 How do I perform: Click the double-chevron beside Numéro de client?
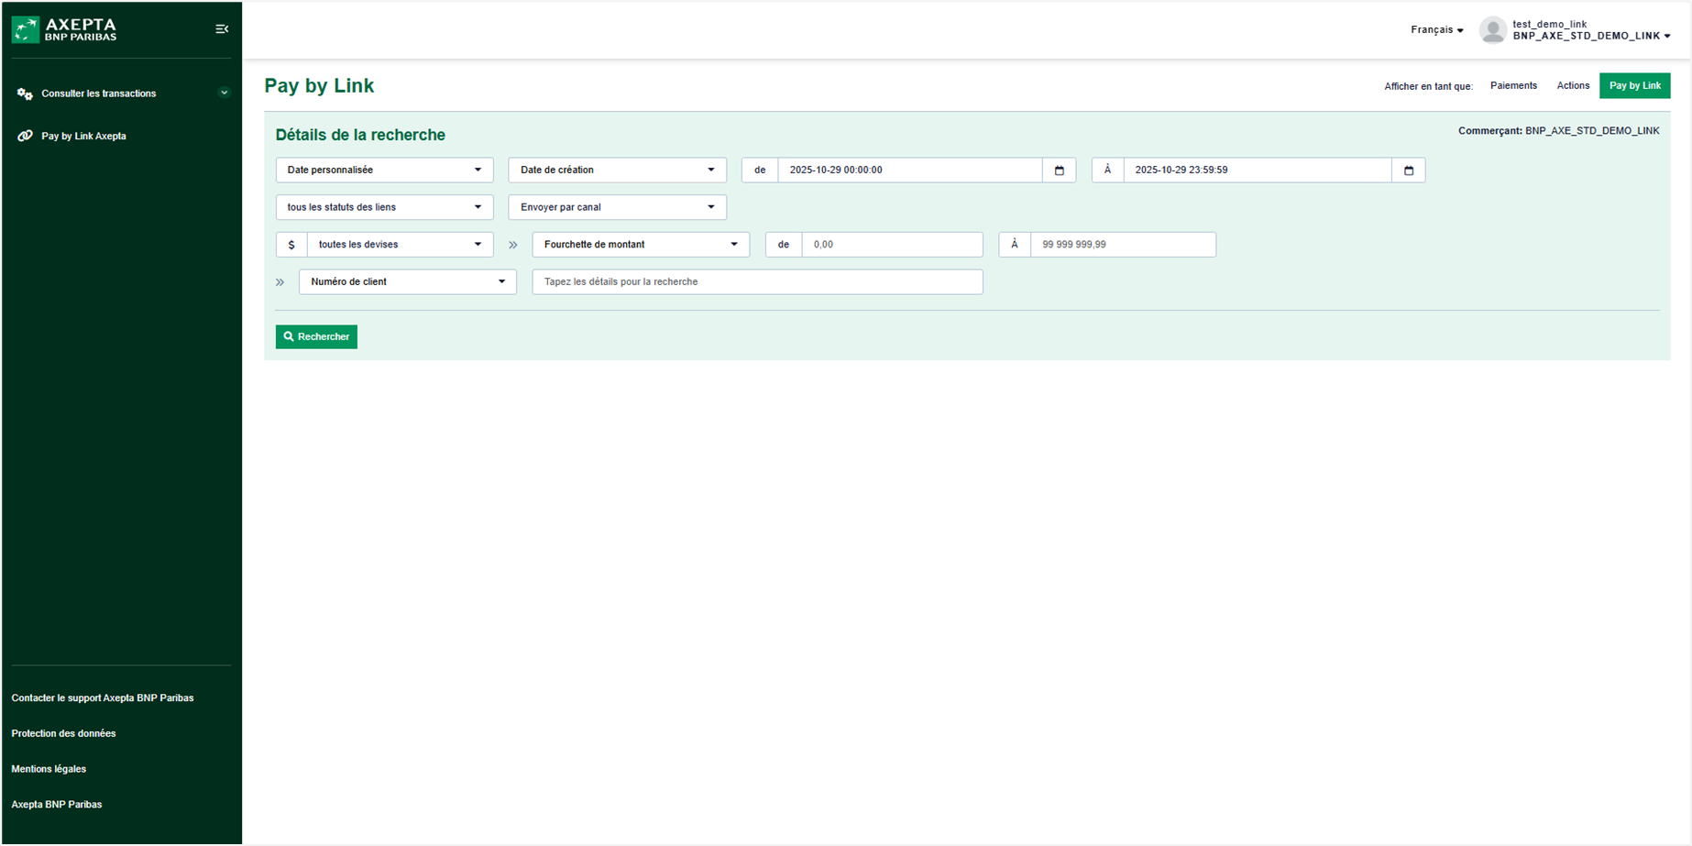coord(280,282)
